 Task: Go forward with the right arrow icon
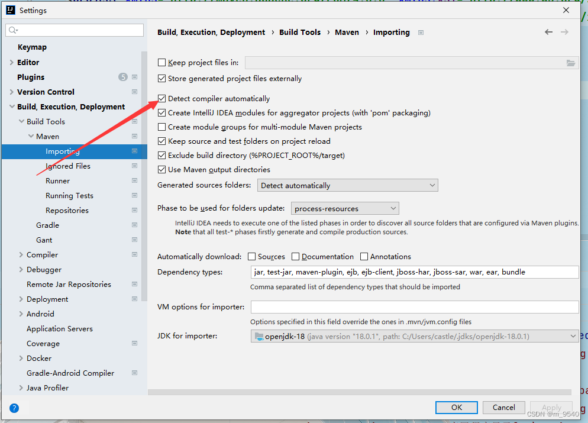(x=564, y=33)
